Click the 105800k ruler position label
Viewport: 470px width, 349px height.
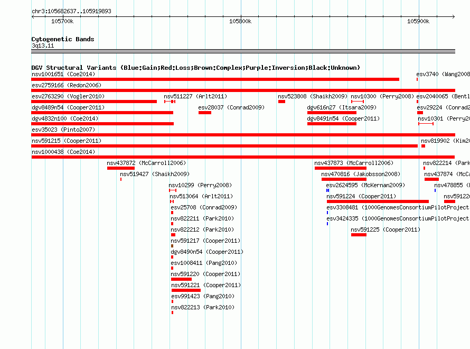point(240,21)
